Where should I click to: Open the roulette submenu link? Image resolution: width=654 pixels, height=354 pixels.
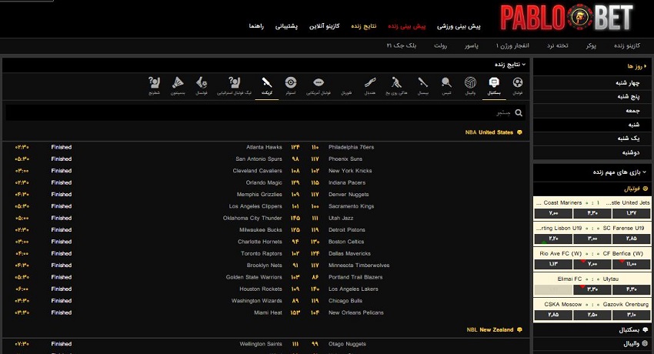(x=440, y=45)
